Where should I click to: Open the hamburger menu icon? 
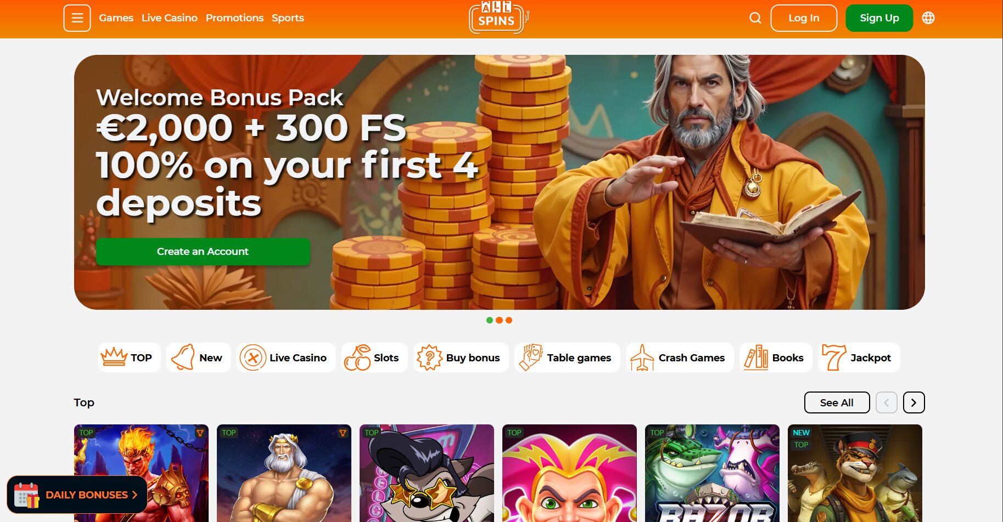[x=77, y=18]
